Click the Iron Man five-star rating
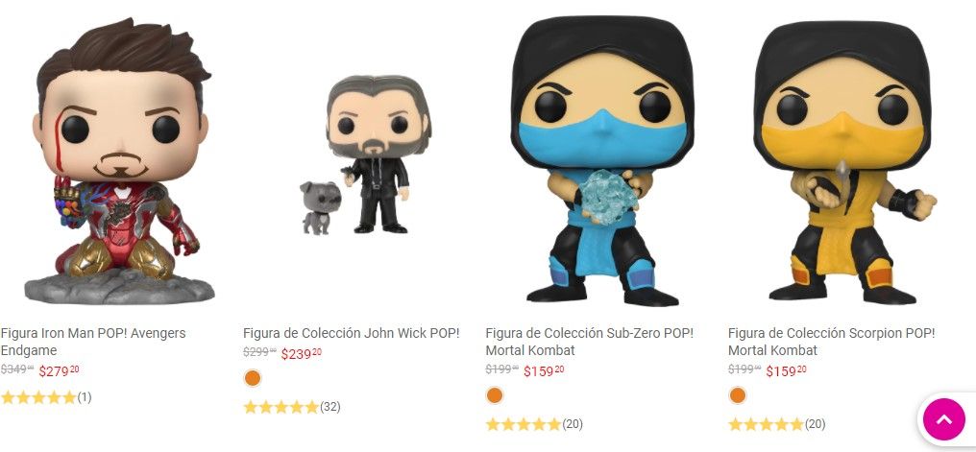Screen dimensions: 976x452 (38, 397)
